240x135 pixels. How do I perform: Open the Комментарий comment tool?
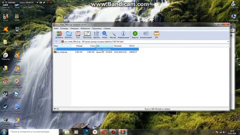click(x=146, y=34)
